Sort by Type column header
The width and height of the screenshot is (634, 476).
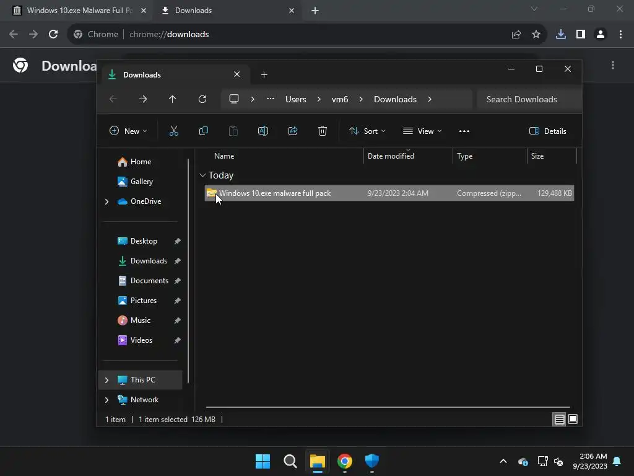pos(464,156)
